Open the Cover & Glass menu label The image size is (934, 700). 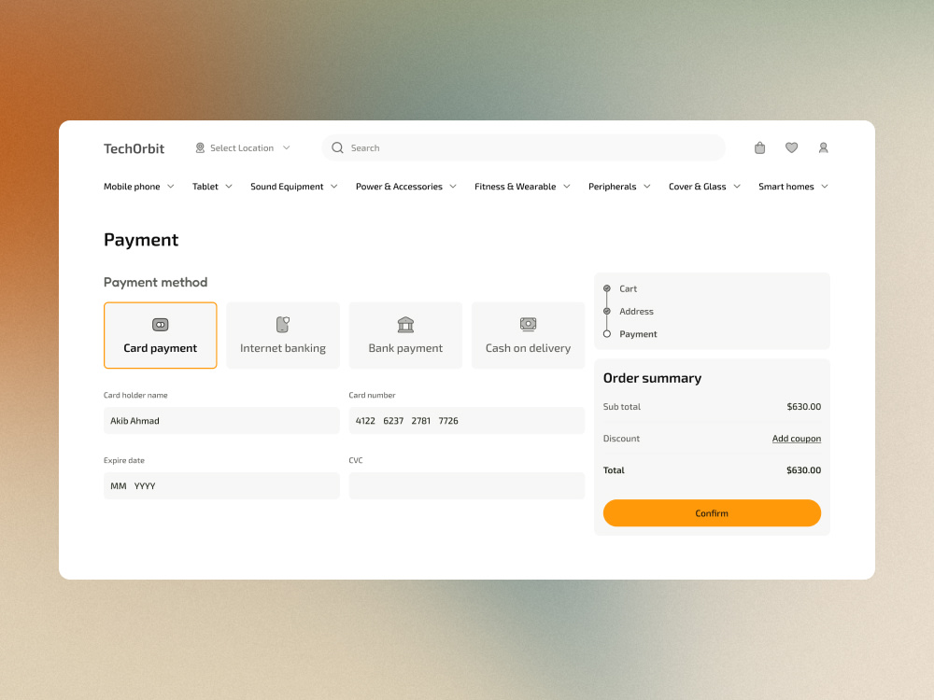(x=698, y=187)
